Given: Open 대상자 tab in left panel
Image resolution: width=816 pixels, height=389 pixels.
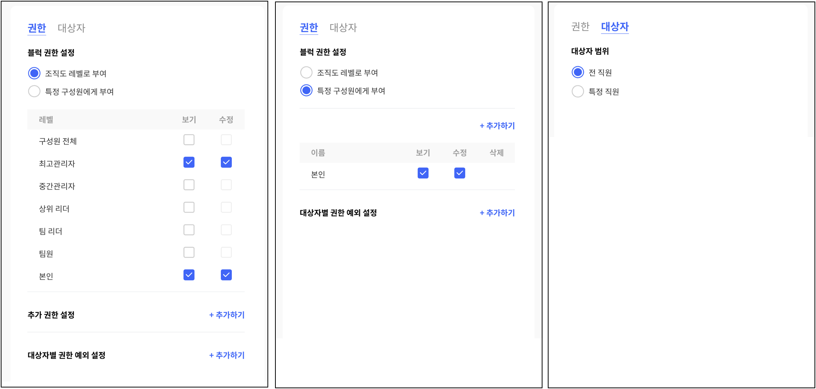Looking at the screenshot, I should pyautogui.click(x=71, y=28).
